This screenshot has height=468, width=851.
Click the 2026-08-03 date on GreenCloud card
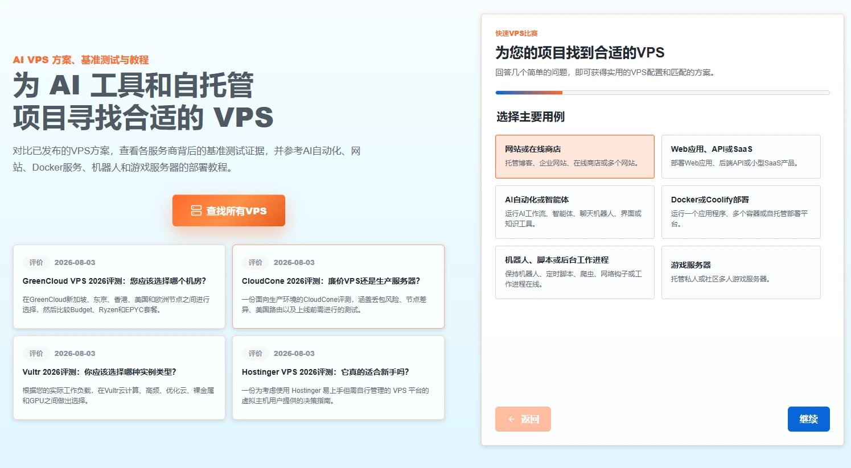pos(75,262)
